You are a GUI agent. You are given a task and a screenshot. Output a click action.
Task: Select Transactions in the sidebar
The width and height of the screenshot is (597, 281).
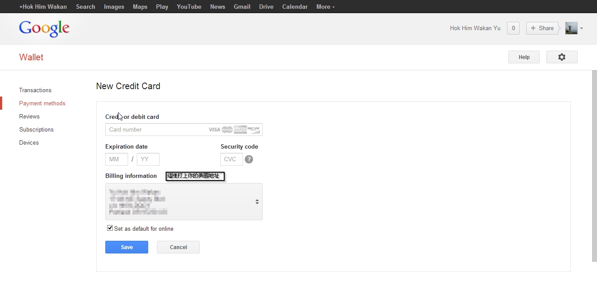tap(35, 90)
